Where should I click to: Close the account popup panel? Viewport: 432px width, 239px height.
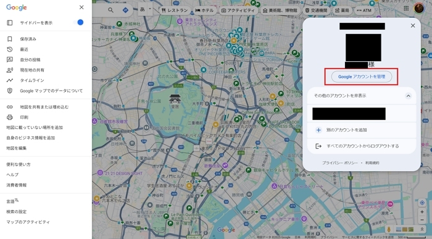point(413,26)
